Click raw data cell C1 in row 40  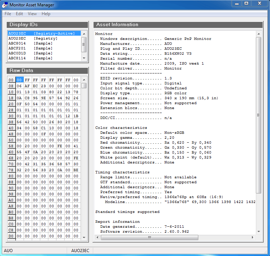43,128
